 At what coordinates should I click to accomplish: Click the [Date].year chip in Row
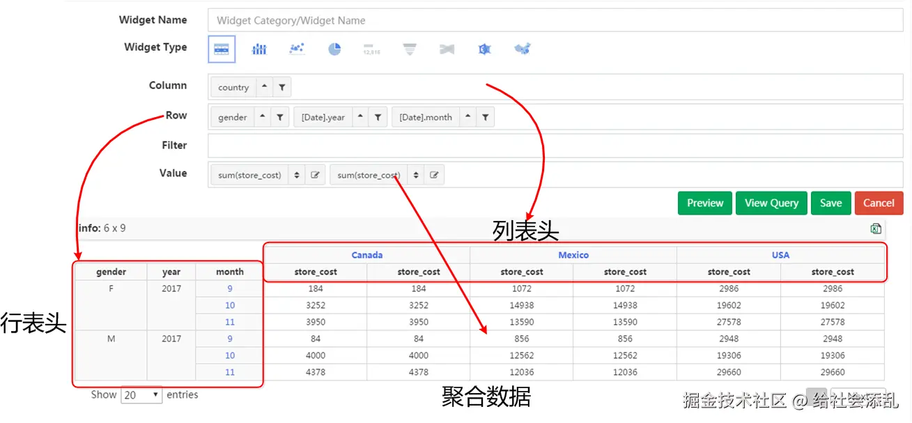pyautogui.click(x=323, y=118)
